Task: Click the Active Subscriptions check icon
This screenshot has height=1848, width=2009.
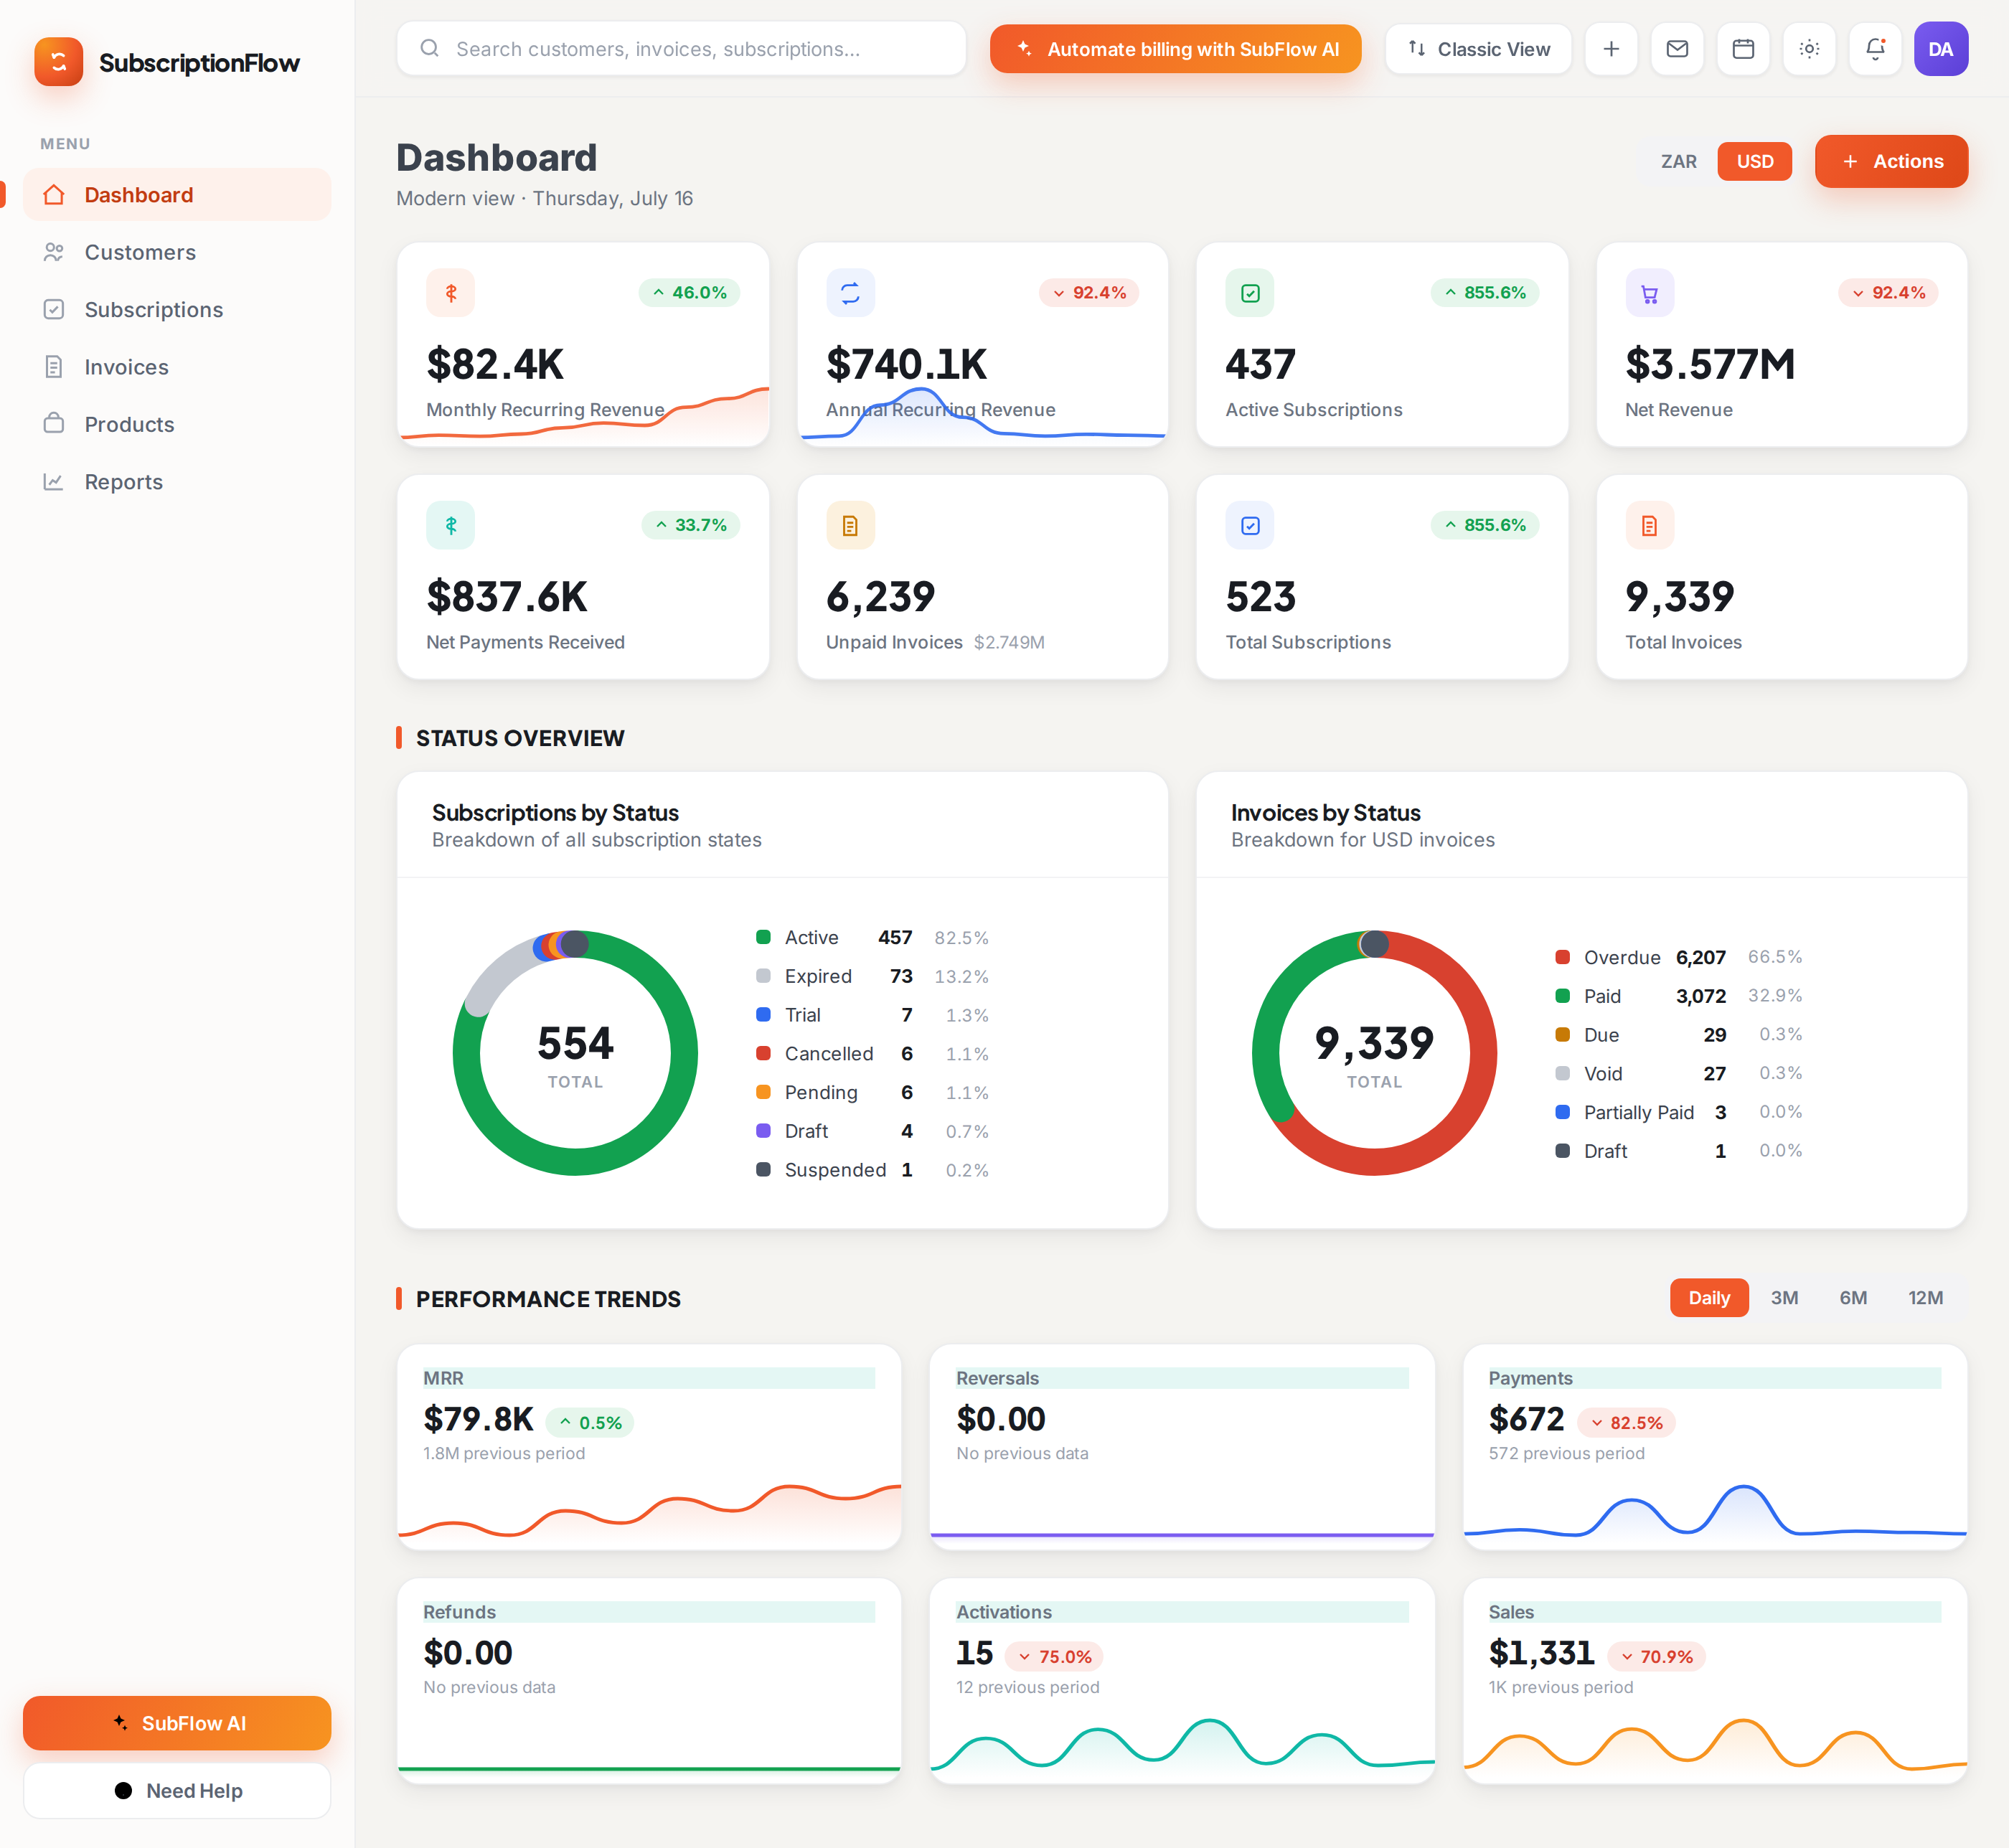Action: [1250, 293]
